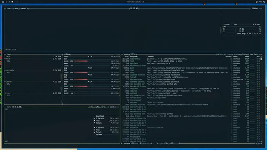Toggle net graph sync option
Image resolution: width=267 pixels, height=150 pixels.
(x=91, y=107)
